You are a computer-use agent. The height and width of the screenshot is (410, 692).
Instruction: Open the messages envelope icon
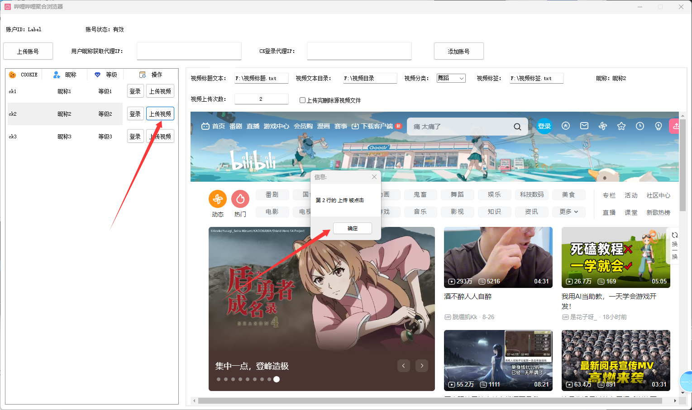coord(584,126)
